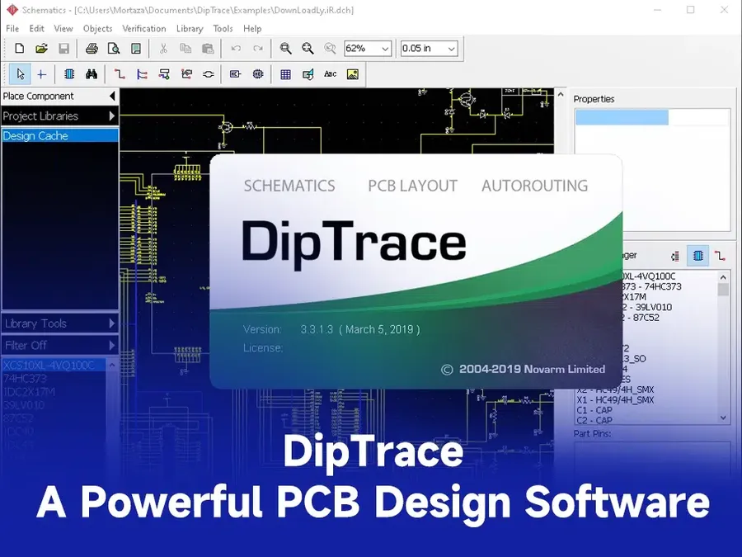The image size is (742, 557).
Task: Select the default arrow pointer tool
Action: [x=21, y=74]
